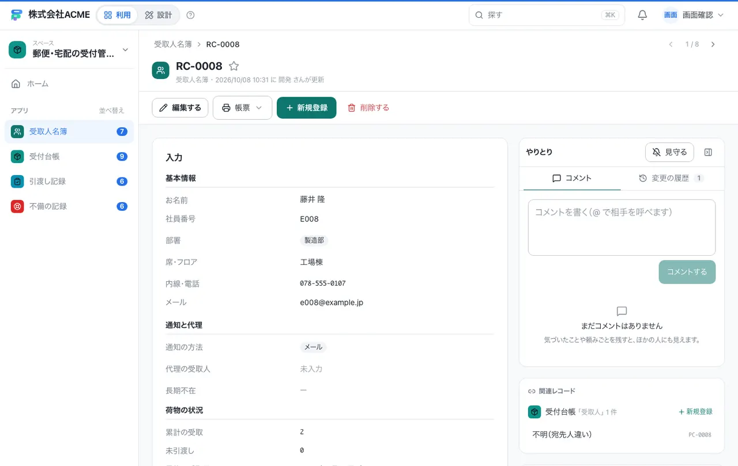Click the メール notification method tag
Viewport: 738px width, 466px height.
pos(313,347)
